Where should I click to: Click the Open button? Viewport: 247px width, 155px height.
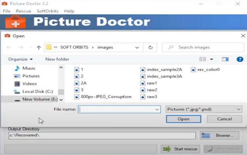183,119
